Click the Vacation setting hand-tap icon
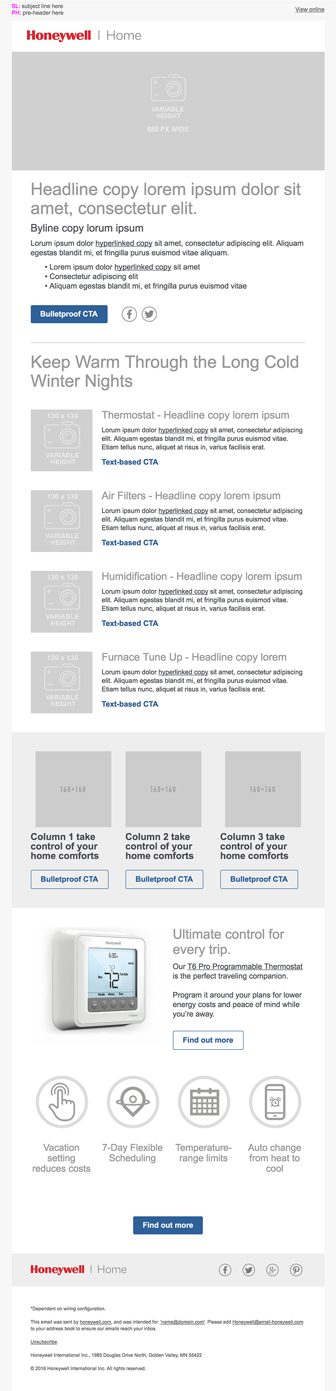Screen dimensions: 336x1391 tap(62, 1102)
